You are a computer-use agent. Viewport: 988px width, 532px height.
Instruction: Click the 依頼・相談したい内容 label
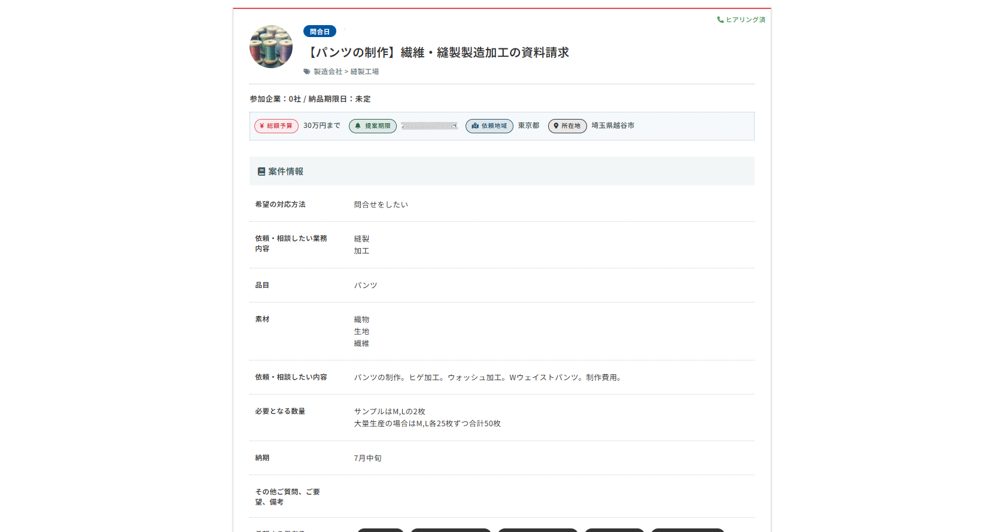(x=291, y=377)
